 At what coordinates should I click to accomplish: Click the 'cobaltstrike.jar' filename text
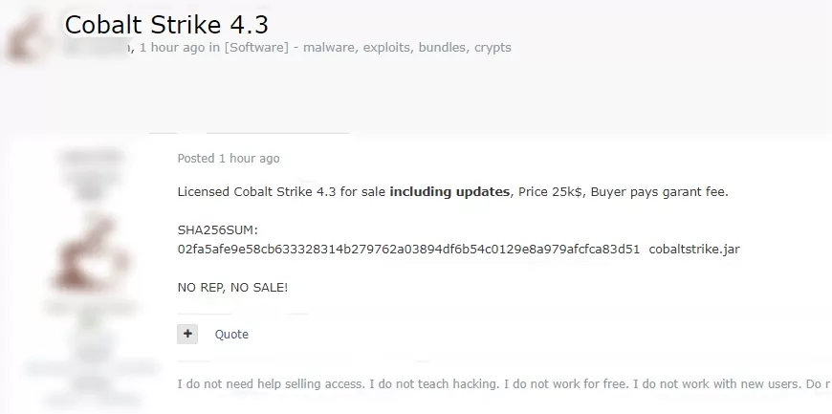[694, 249]
